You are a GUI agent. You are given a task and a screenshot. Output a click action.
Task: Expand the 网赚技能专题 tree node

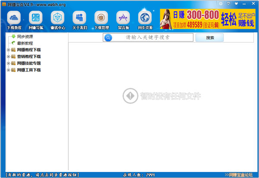pos(8,63)
